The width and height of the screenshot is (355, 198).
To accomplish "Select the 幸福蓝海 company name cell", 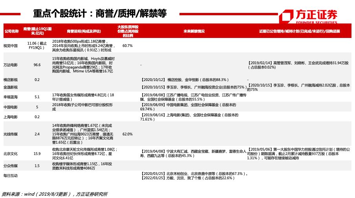I will [x=11, y=97].
